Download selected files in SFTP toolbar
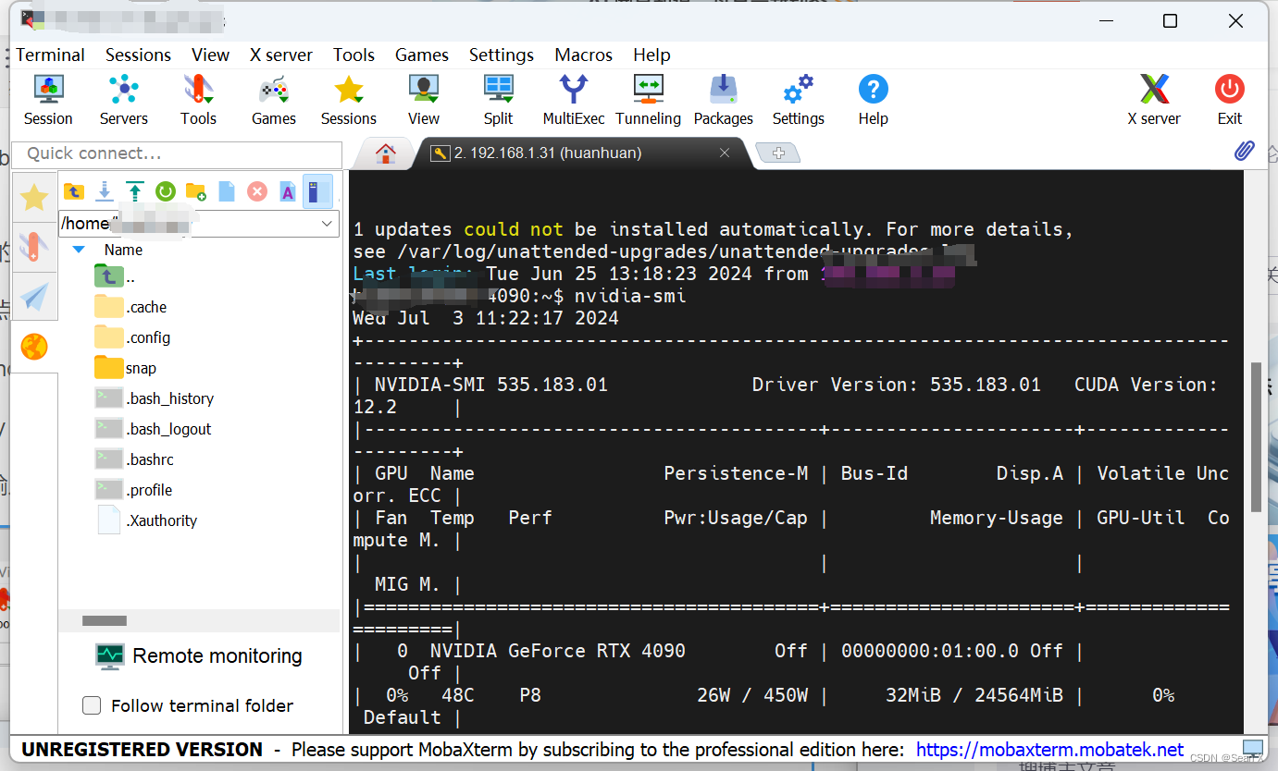The image size is (1278, 771). click(105, 191)
